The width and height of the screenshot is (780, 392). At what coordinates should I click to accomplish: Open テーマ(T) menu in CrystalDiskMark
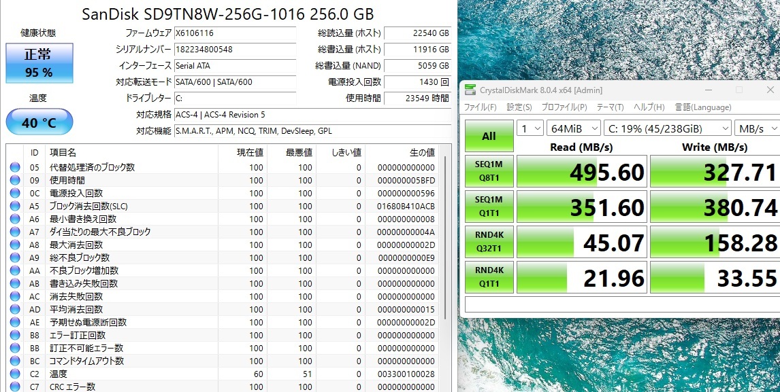click(610, 107)
